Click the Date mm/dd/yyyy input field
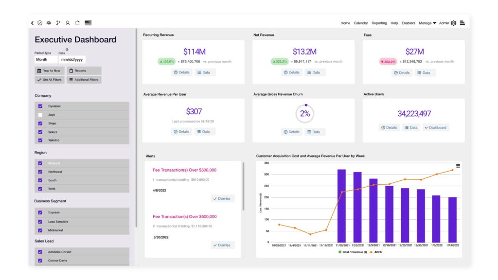This screenshot has width=498, height=280. pyautogui.click(x=72, y=59)
